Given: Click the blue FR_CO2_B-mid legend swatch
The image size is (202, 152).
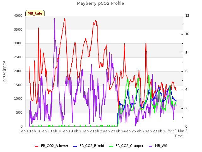Looking at the screenshot, I should click(x=75, y=146).
